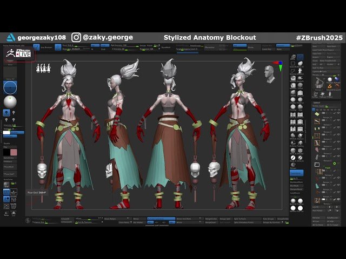
Task: Apply the BasicMaterial sphere
Action: [x=293, y=201]
